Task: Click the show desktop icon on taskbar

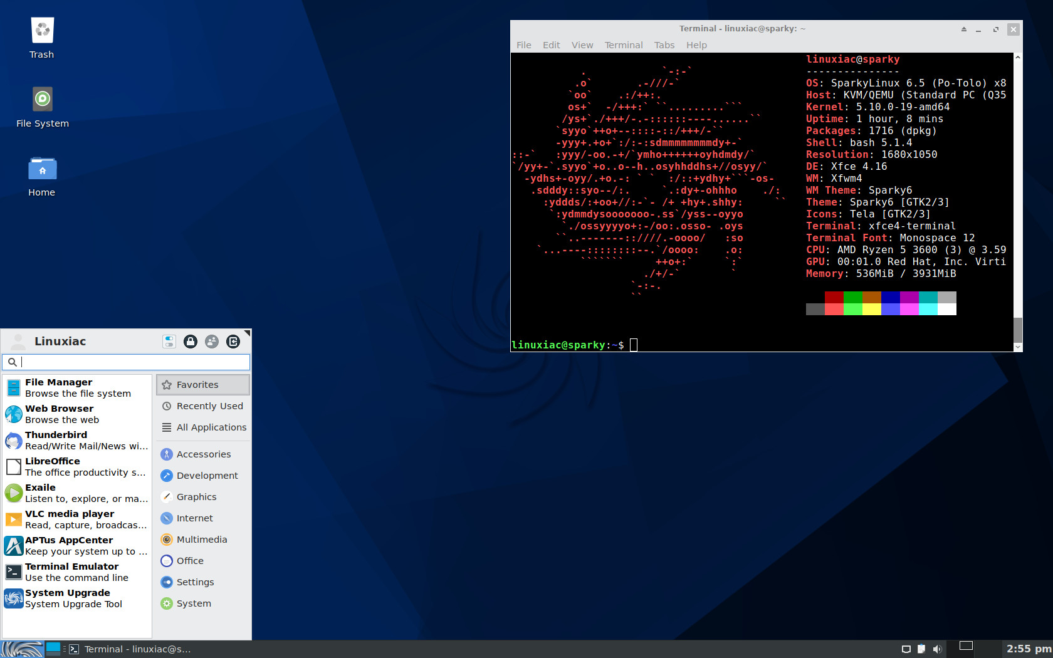Action: pos(53,649)
